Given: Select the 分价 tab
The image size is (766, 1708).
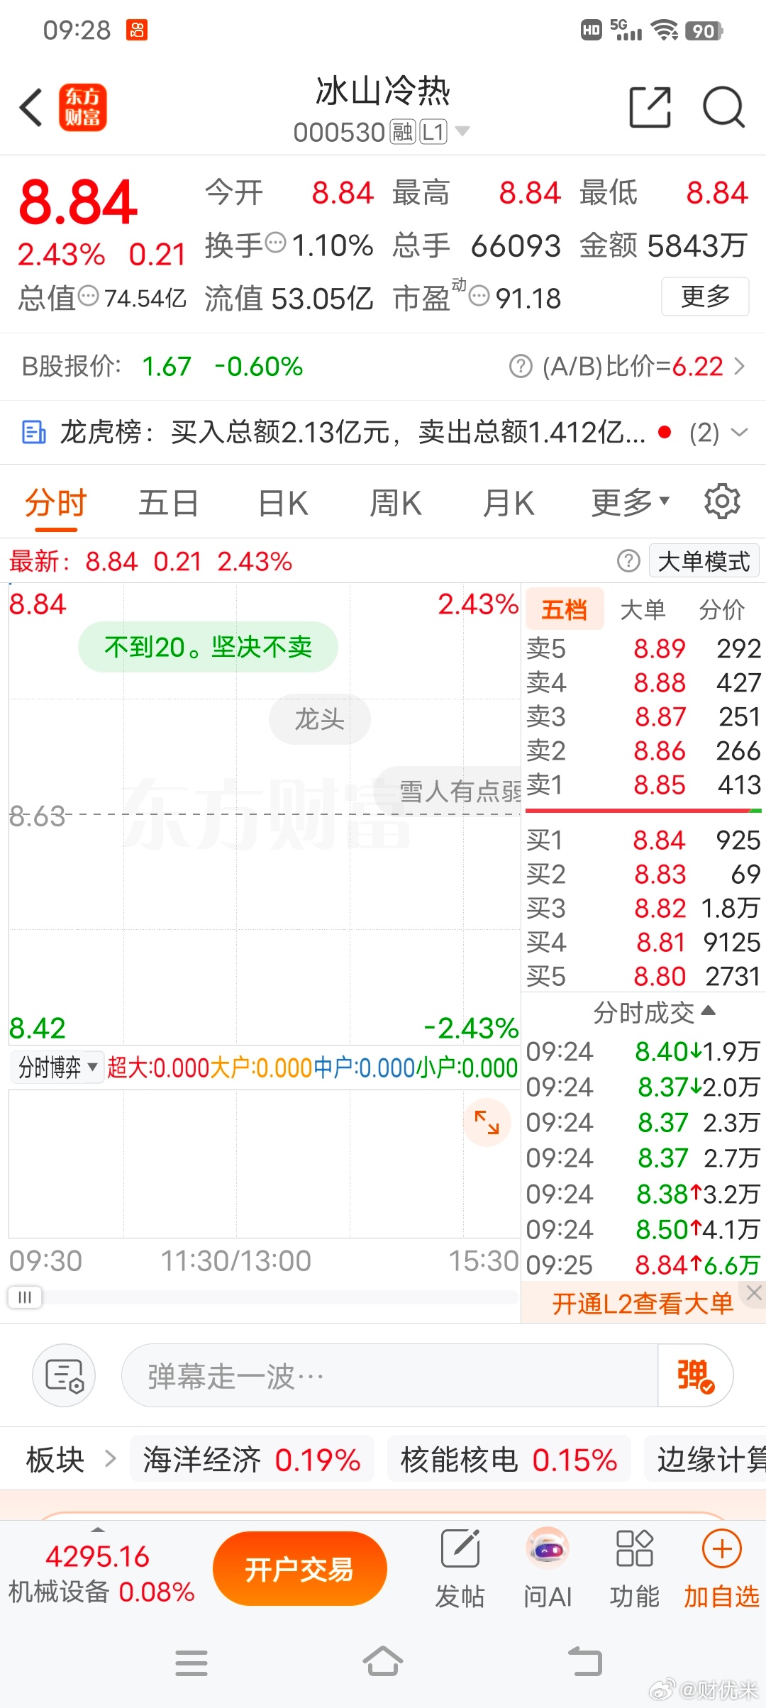Looking at the screenshot, I should pyautogui.click(x=721, y=609).
